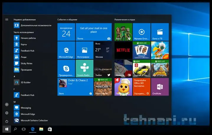Open the OneNote tile

pyautogui.click(x=160, y=87)
